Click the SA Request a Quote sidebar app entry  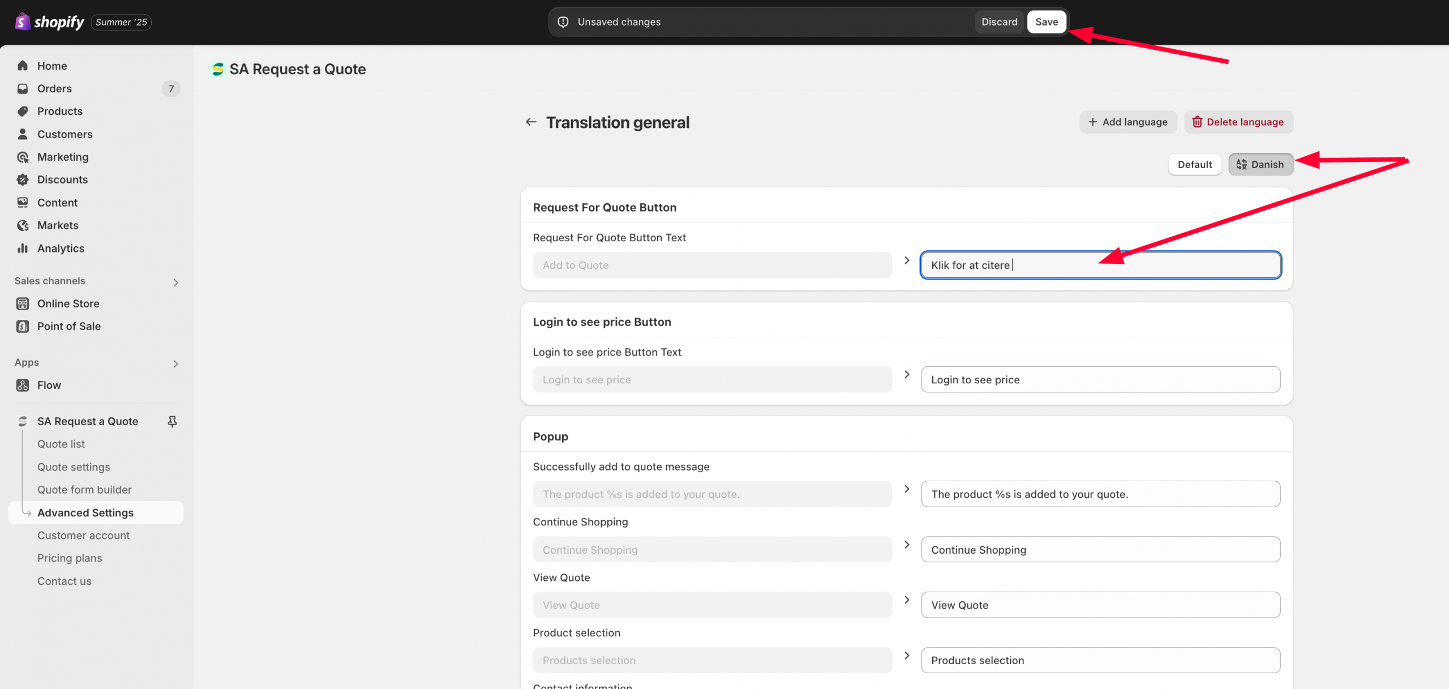88,421
